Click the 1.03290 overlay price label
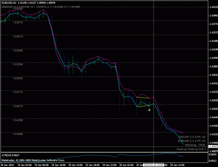 point(18,64)
